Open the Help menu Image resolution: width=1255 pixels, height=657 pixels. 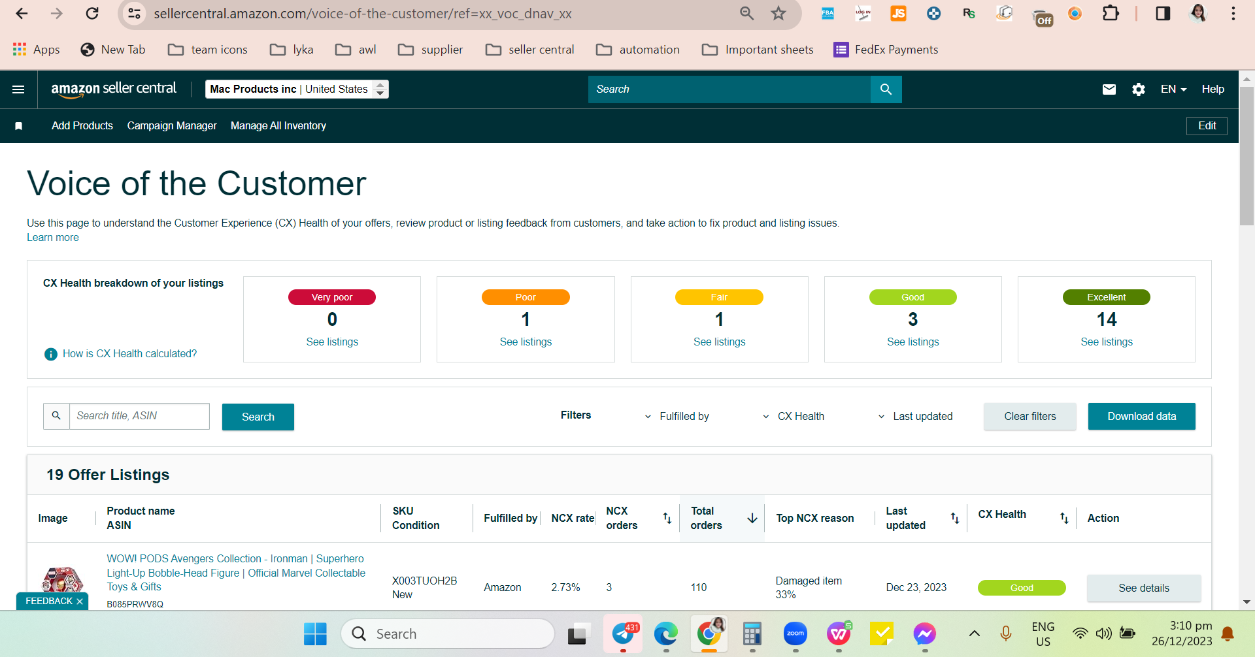pyautogui.click(x=1213, y=89)
